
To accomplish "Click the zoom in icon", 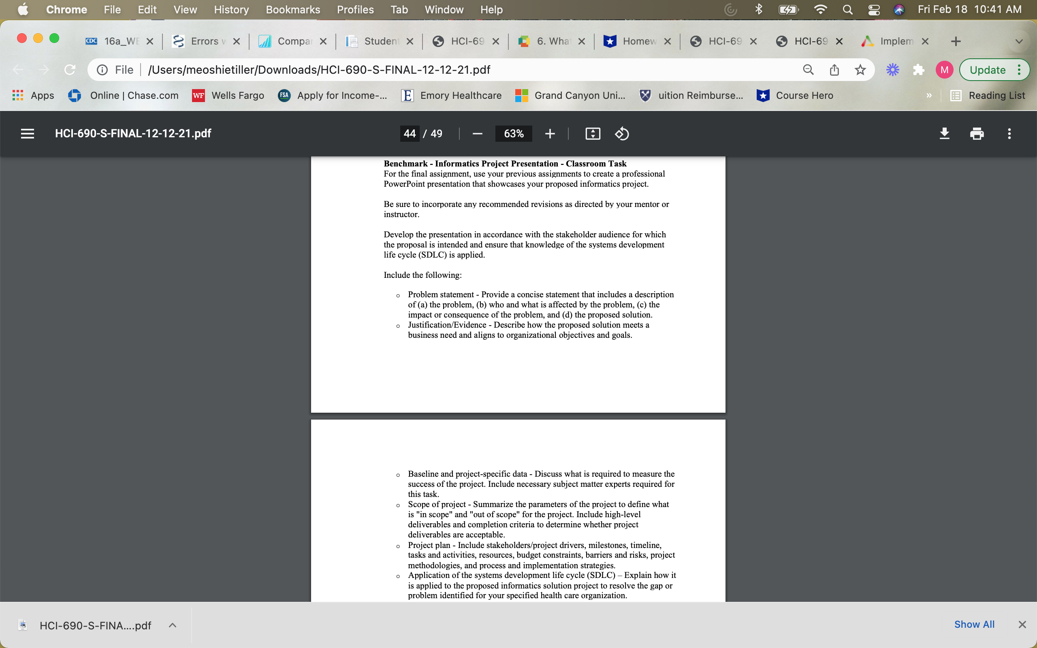I will (550, 133).
